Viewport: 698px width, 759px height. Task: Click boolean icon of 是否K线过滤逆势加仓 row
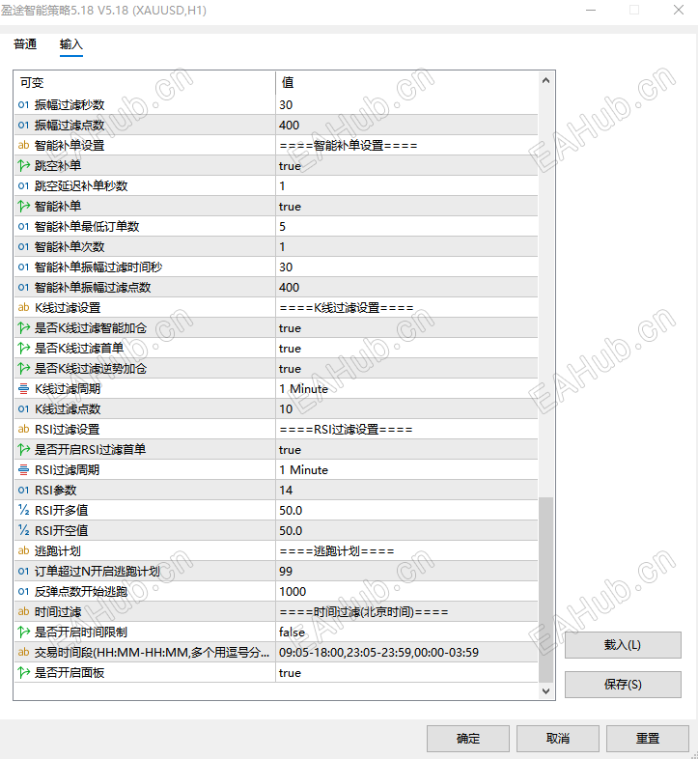[x=23, y=369]
